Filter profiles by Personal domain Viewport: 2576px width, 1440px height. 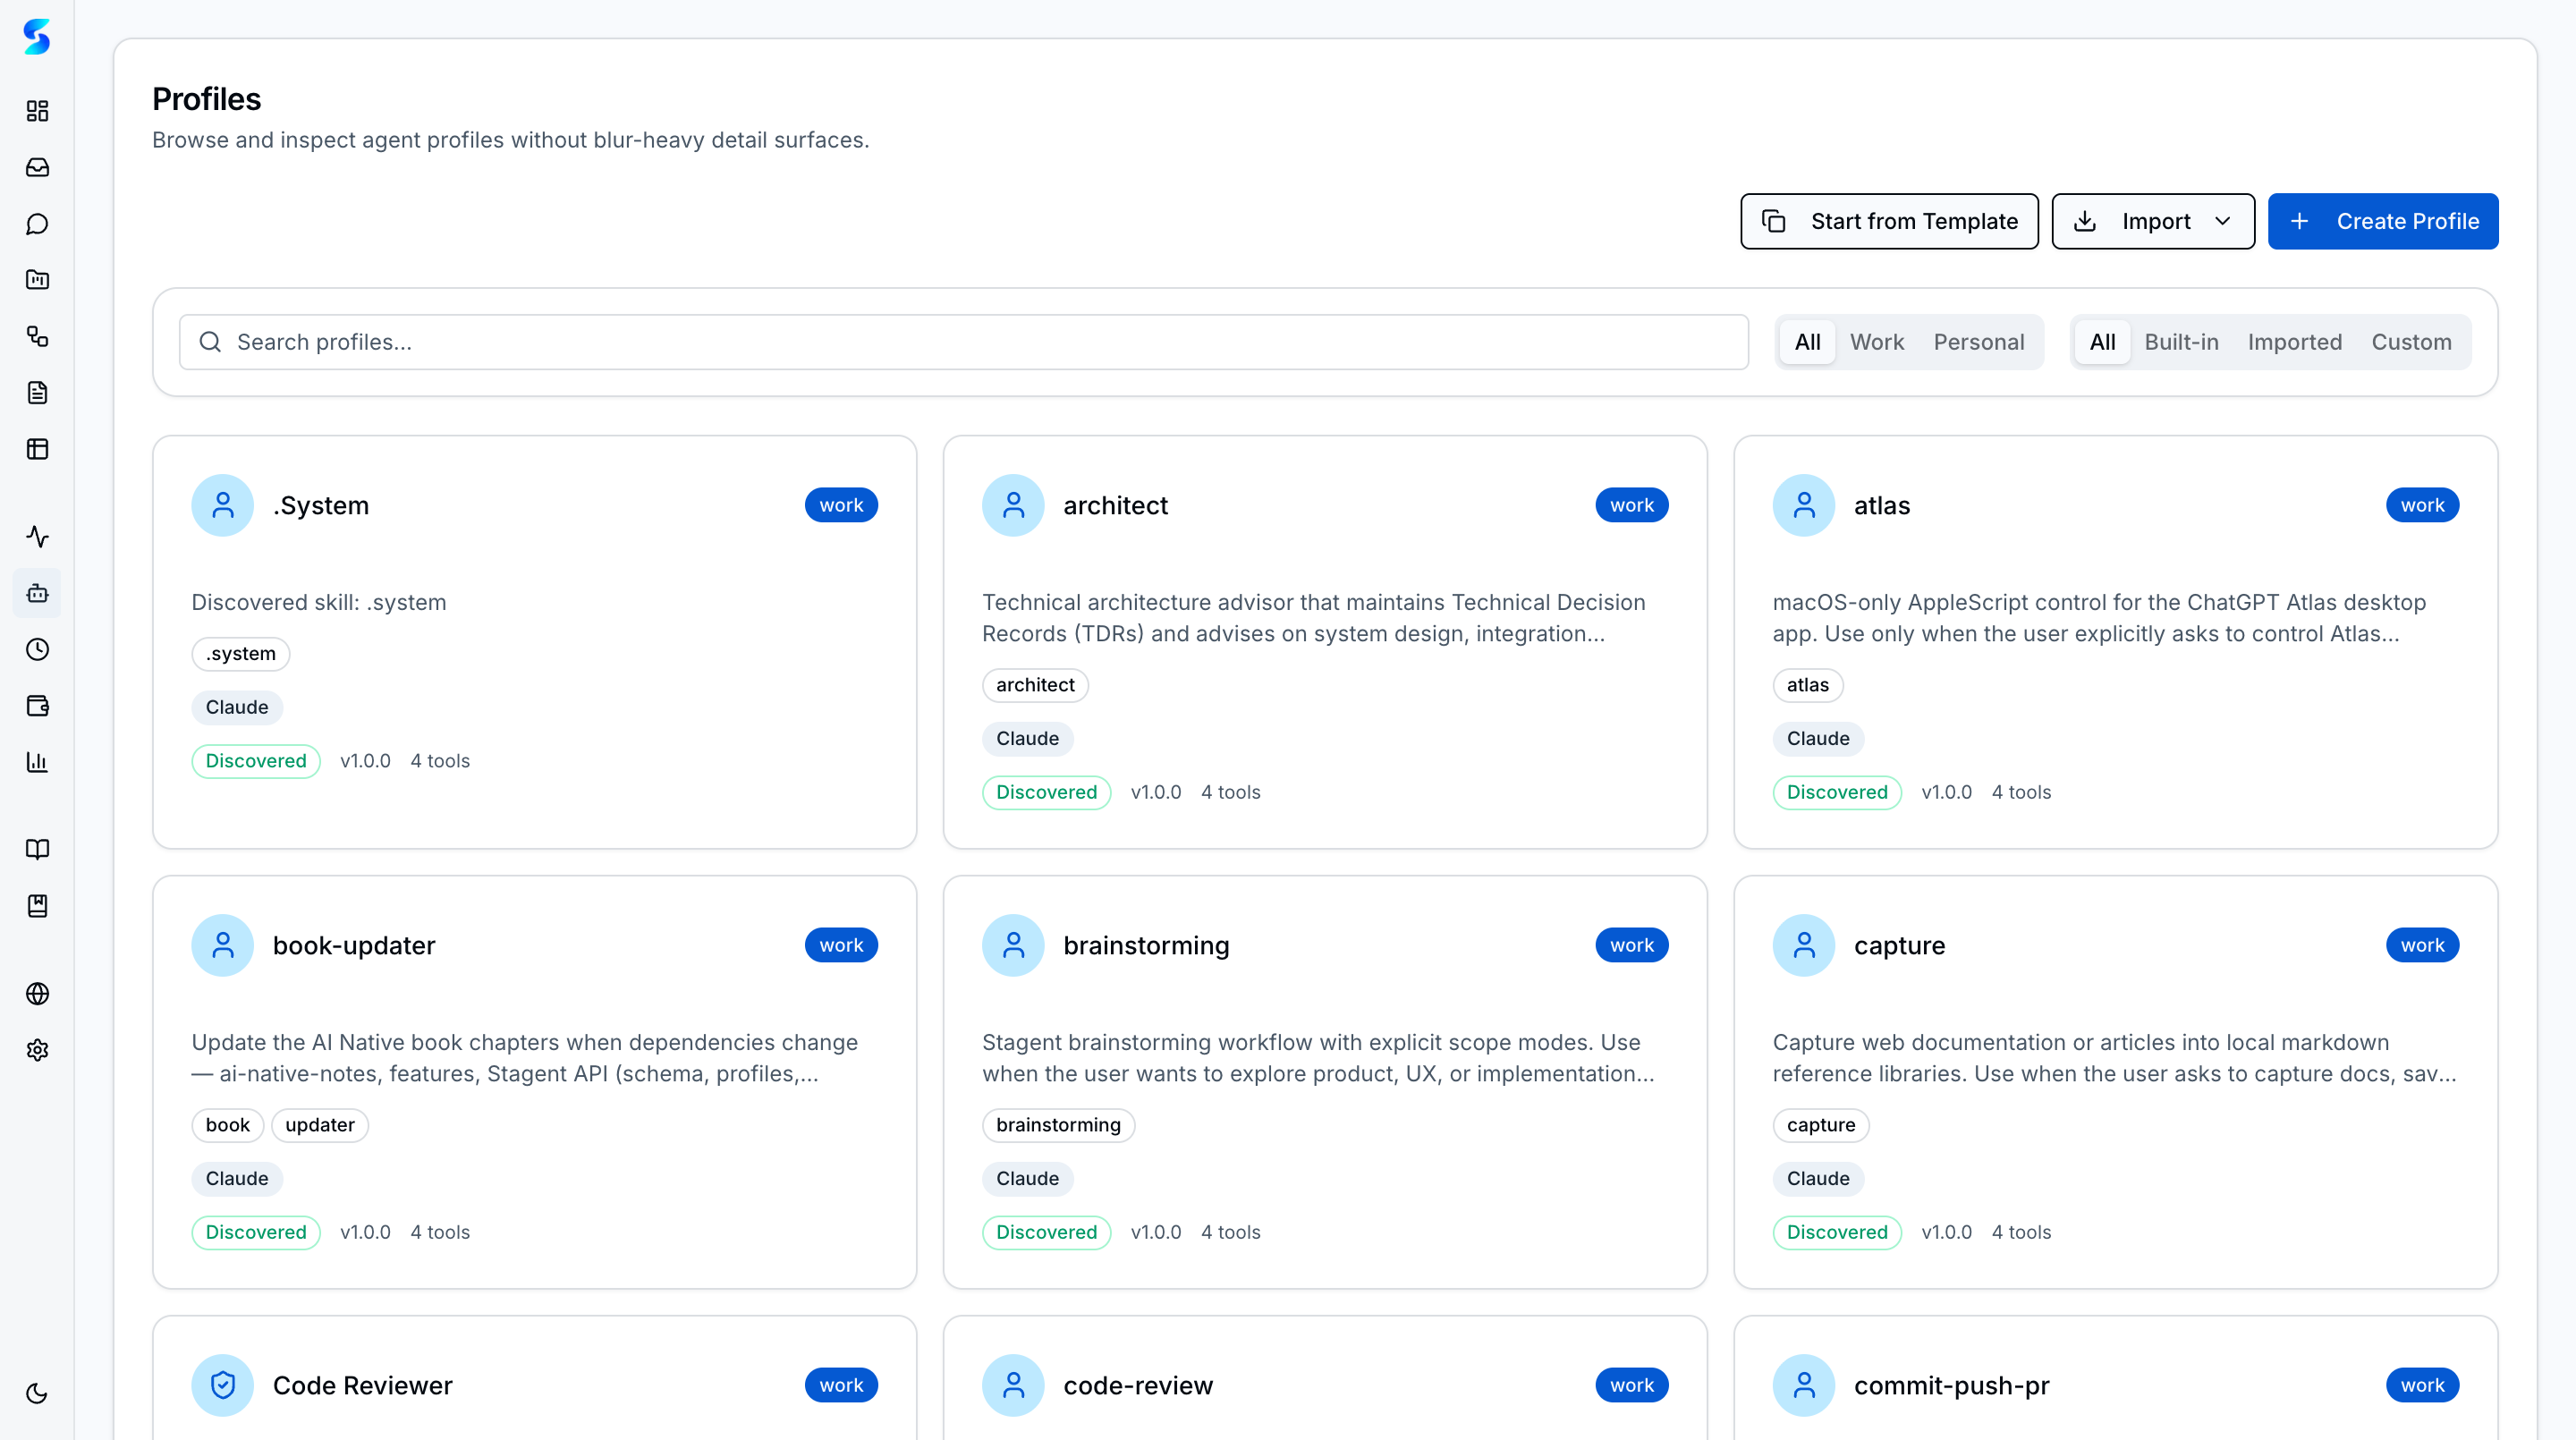pos(1978,342)
